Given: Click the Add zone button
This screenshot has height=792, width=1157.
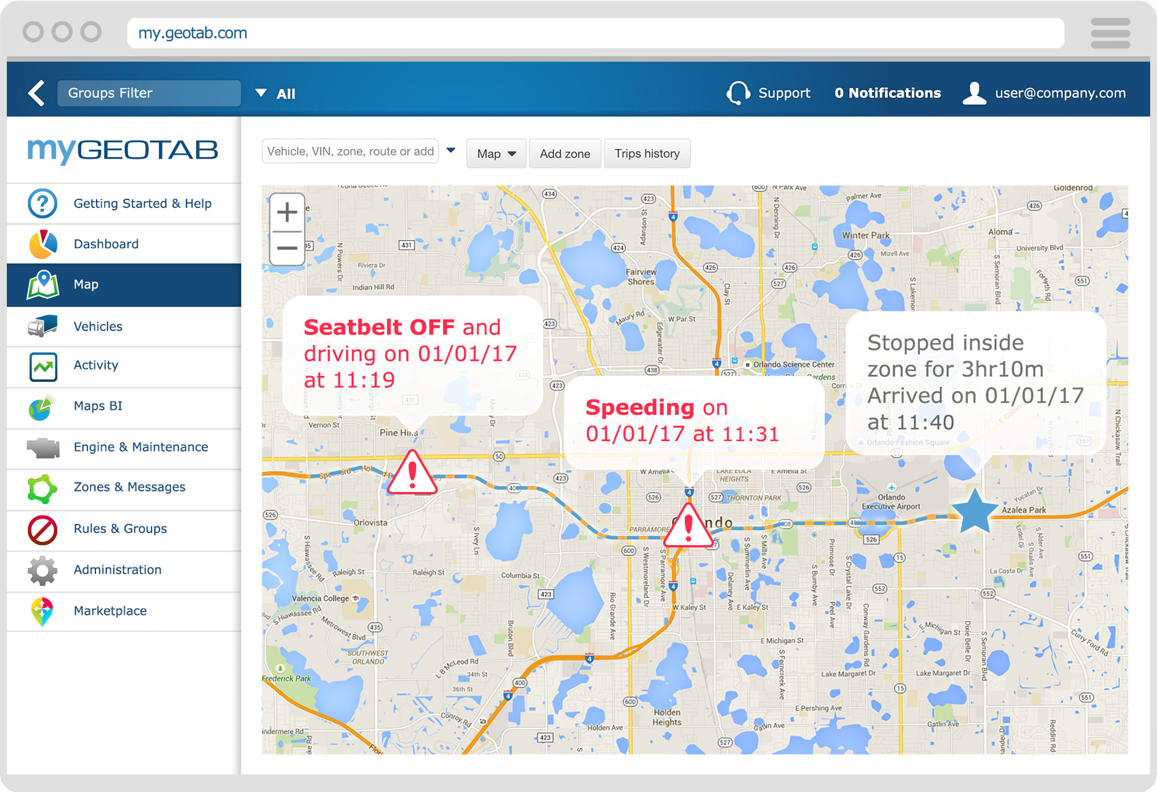Looking at the screenshot, I should pos(565,154).
